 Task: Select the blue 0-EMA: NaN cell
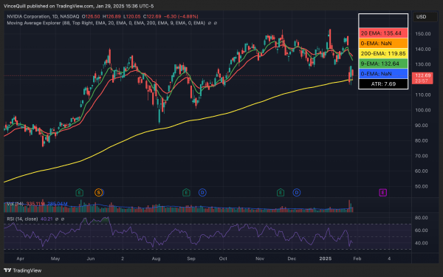[383, 74]
